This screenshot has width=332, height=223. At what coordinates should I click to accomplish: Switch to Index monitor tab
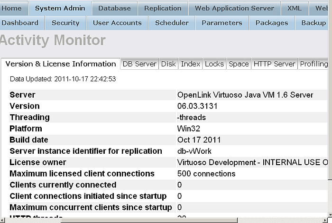tap(190, 64)
